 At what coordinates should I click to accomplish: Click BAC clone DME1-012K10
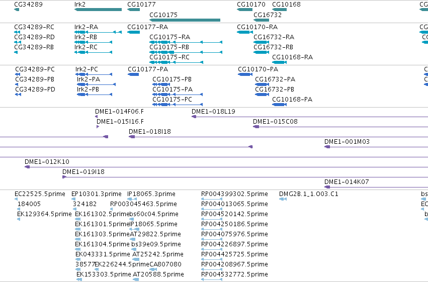tap(47, 162)
